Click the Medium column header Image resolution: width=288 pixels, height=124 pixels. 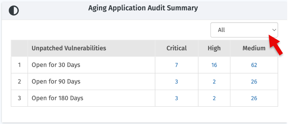(254, 48)
